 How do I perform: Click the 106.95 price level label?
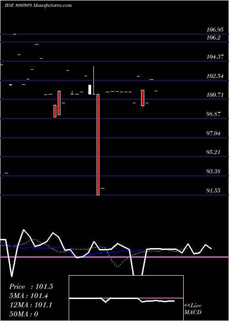point(215,30)
